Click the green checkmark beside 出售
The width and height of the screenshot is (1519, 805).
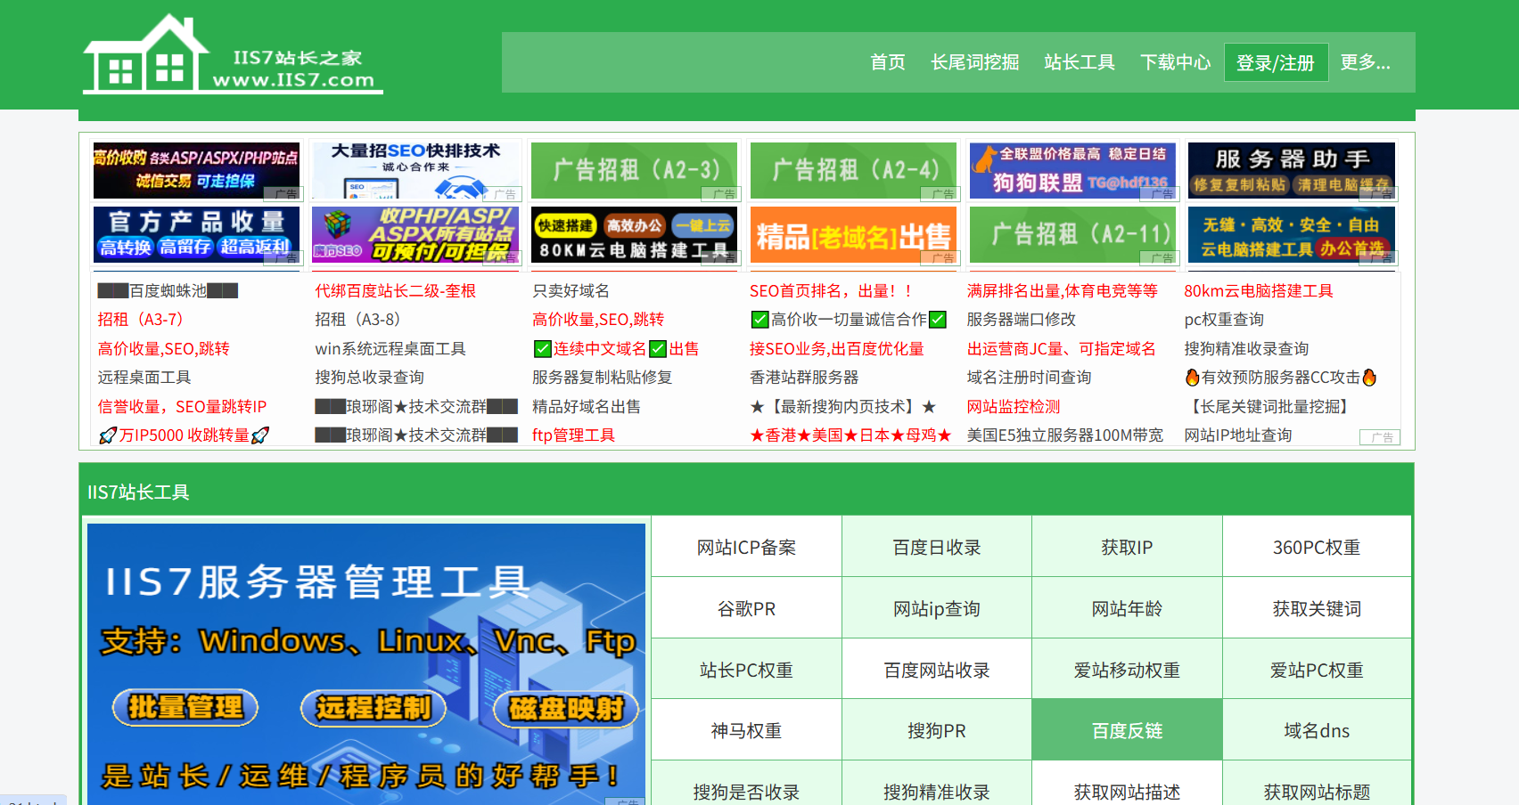tap(658, 348)
